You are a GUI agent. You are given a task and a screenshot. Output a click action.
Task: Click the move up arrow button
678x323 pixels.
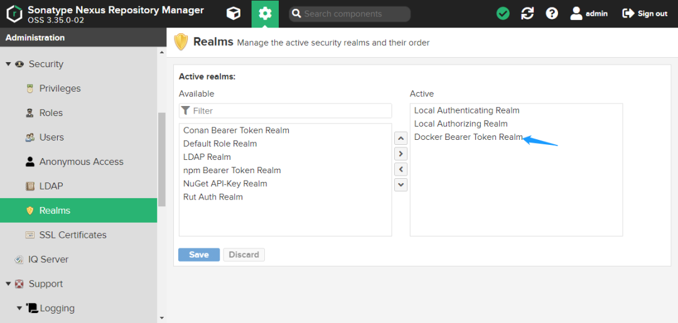pos(401,138)
